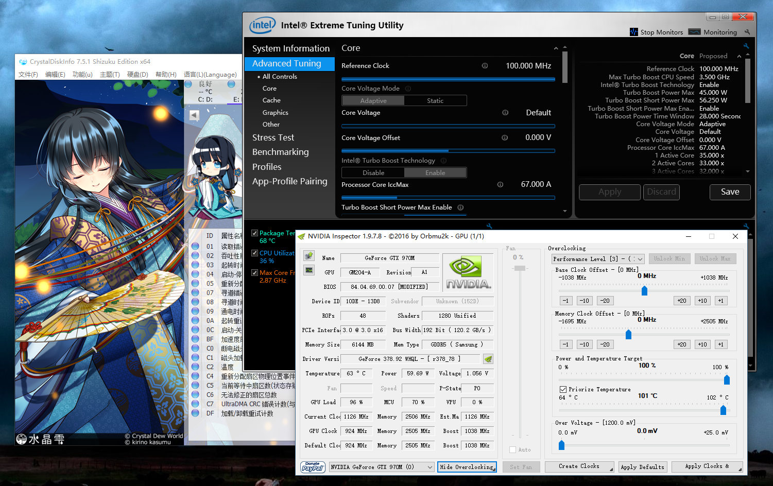Click the Stop Monitors waveform icon

(x=634, y=32)
